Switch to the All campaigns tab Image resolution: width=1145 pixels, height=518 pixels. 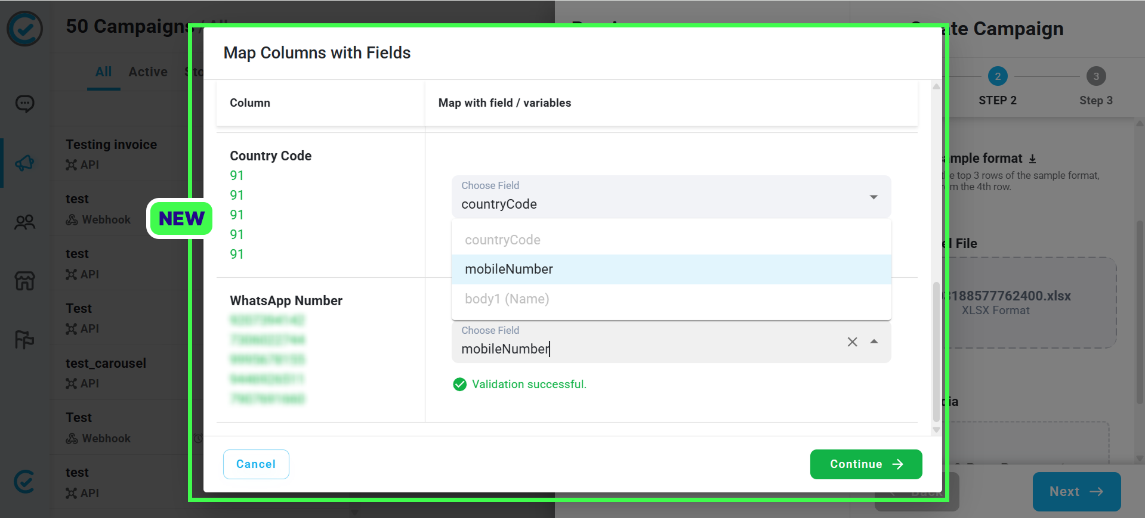(104, 72)
